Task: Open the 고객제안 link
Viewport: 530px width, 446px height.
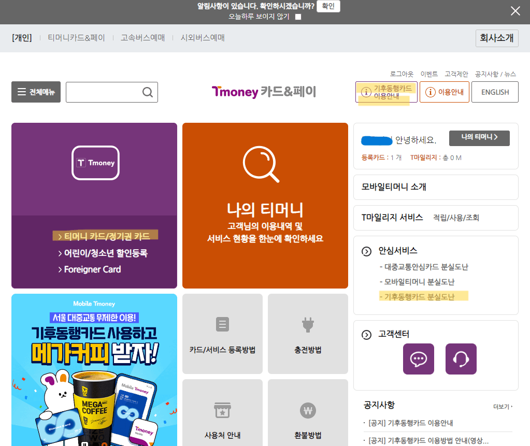Action: [x=456, y=74]
